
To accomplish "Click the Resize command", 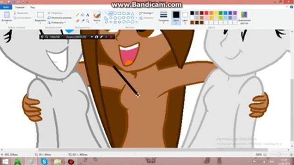I will (x=60, y=18).
